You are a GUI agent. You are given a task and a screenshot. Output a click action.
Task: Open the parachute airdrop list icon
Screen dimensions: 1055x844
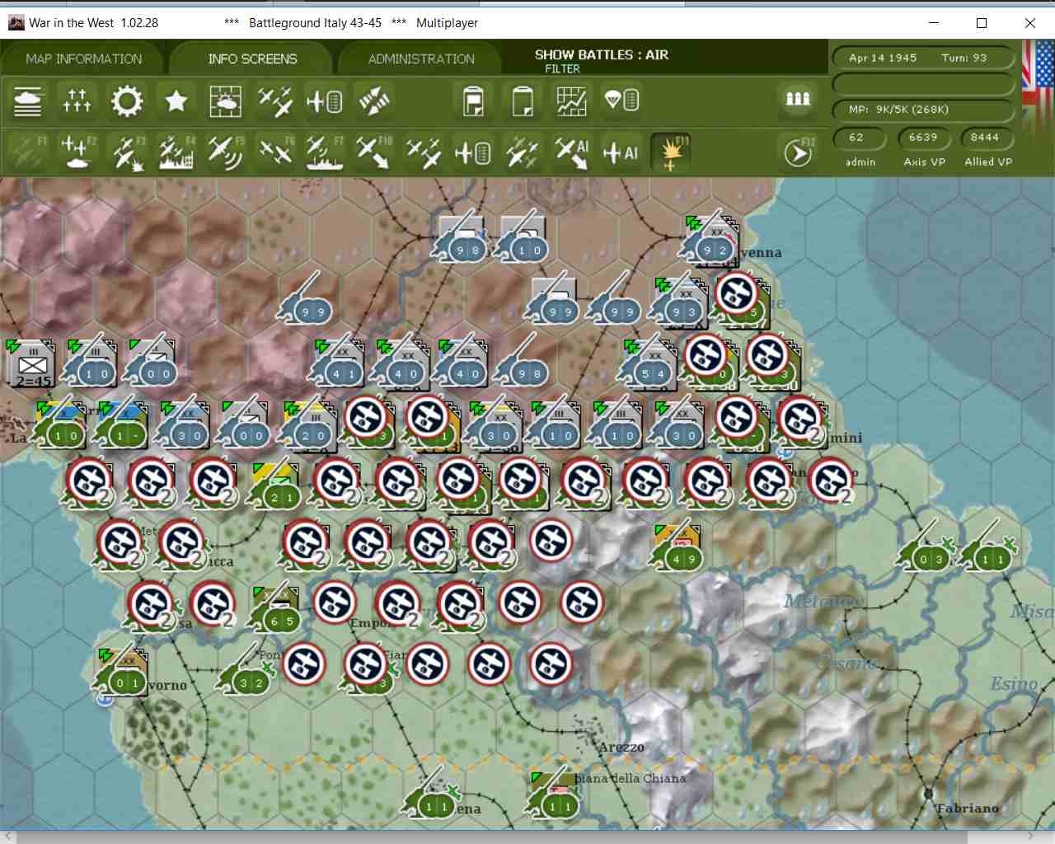click(621, 101)
